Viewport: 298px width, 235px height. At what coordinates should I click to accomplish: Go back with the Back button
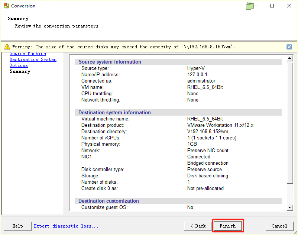tap(198, 226)
